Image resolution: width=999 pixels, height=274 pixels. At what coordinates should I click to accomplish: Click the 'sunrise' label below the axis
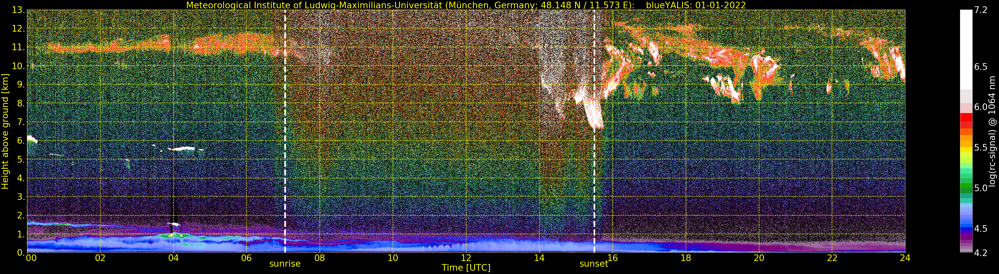pyautogui.click(x=285, y=264)
